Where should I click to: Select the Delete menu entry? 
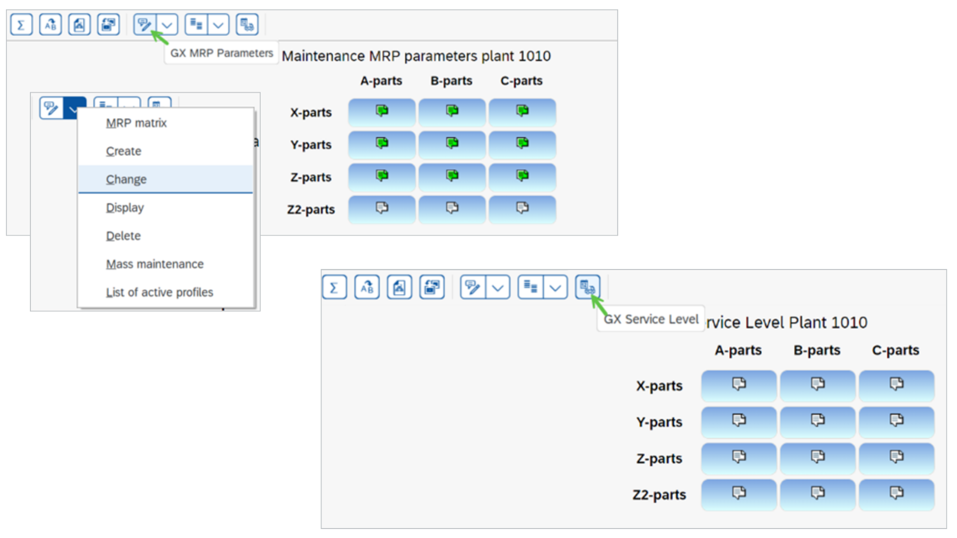(123, 236)
